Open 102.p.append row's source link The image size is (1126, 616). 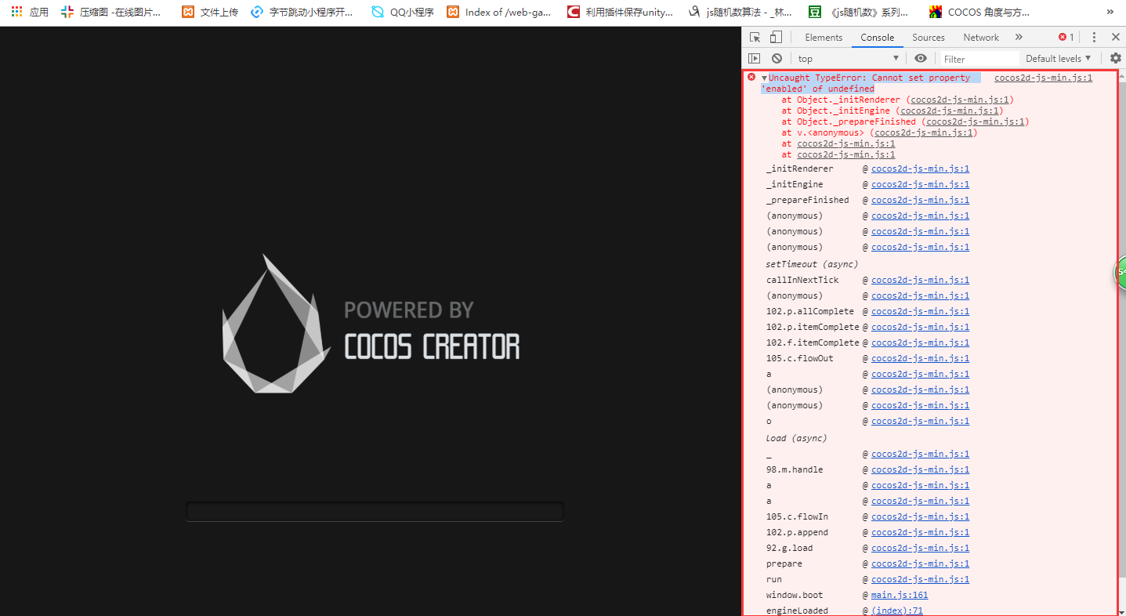[x=920, y=532]
